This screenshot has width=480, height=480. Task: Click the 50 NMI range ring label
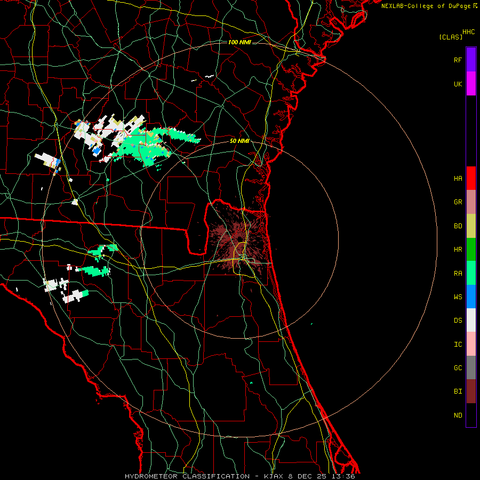pyautogui.click(x=239, y=141)
